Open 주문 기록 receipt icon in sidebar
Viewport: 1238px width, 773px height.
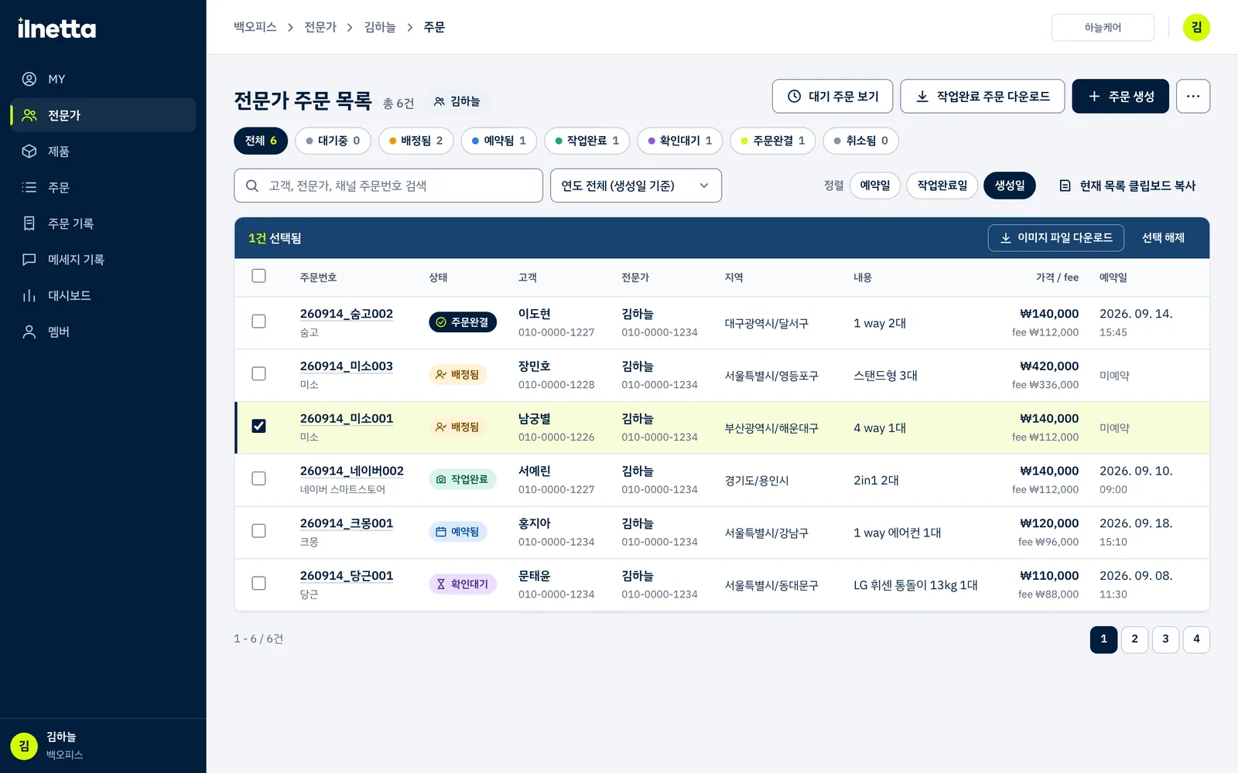(x=29, y=223)
